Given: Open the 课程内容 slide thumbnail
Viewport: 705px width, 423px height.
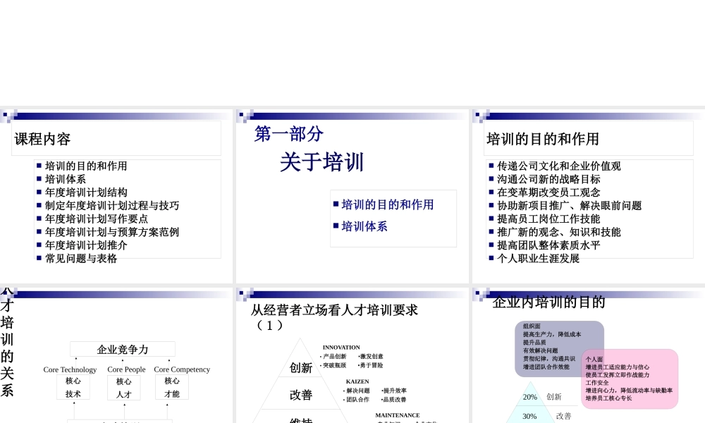Looking at the screenshot, I should 116,196.
